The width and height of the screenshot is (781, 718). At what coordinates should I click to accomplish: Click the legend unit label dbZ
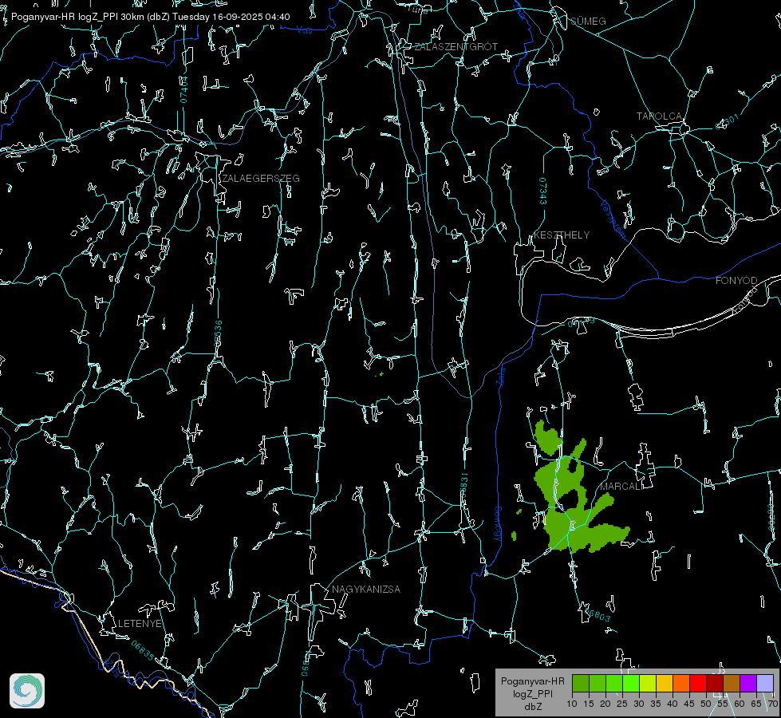[x=532, y=707]
